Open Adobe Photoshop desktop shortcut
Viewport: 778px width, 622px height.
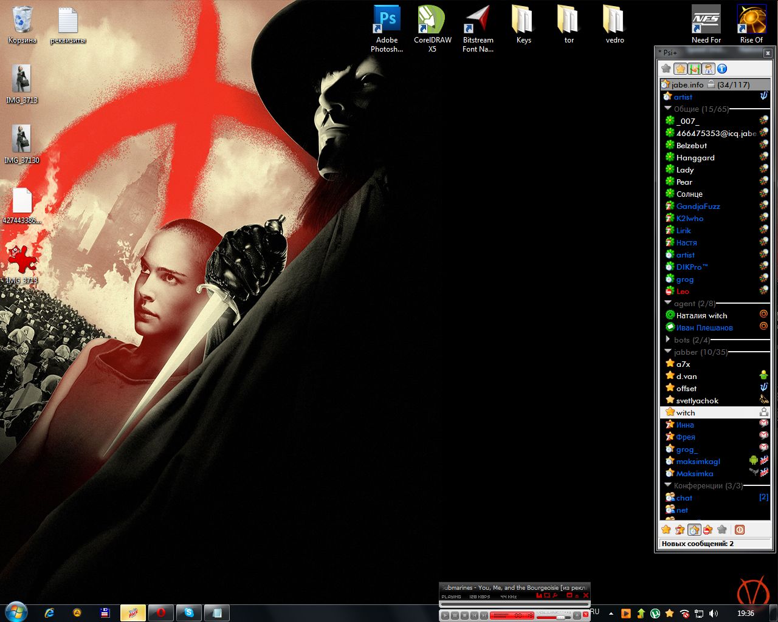pos(387,29)
